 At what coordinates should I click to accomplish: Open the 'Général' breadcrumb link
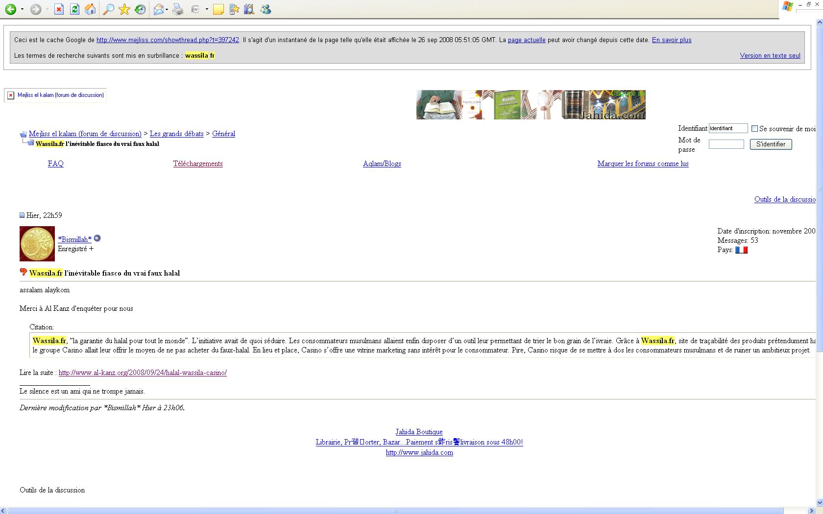point(223,134)
